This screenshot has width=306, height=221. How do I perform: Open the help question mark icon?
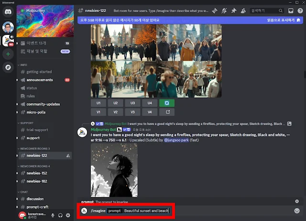pos(300,11)
